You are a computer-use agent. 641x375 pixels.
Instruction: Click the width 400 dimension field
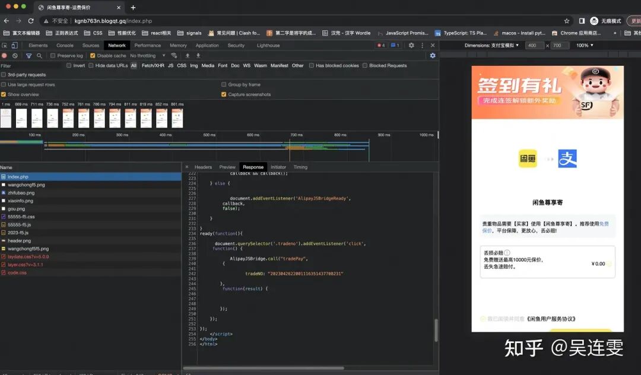pyautogui.click(x=534, y=45)
